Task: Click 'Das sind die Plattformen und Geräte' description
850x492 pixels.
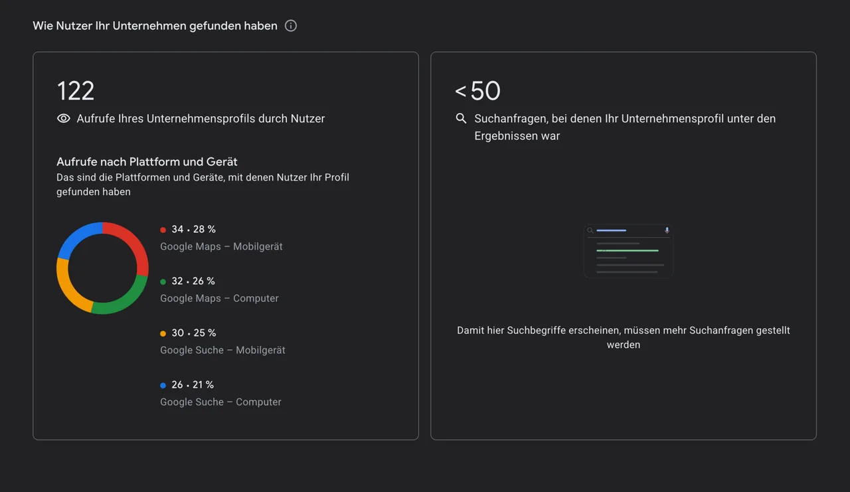Action: [x=203, y=185]
